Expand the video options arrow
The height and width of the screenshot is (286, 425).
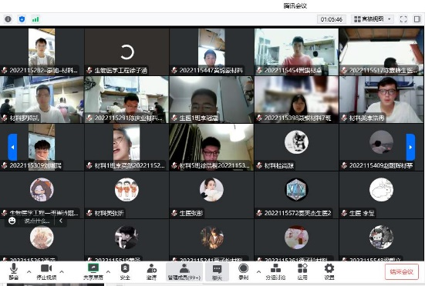(62, 271)
